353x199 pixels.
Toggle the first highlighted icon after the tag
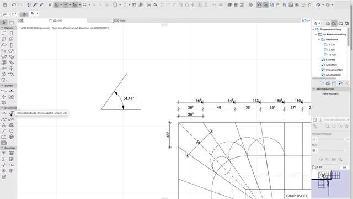pyautogui.click(x=259, y=4)
